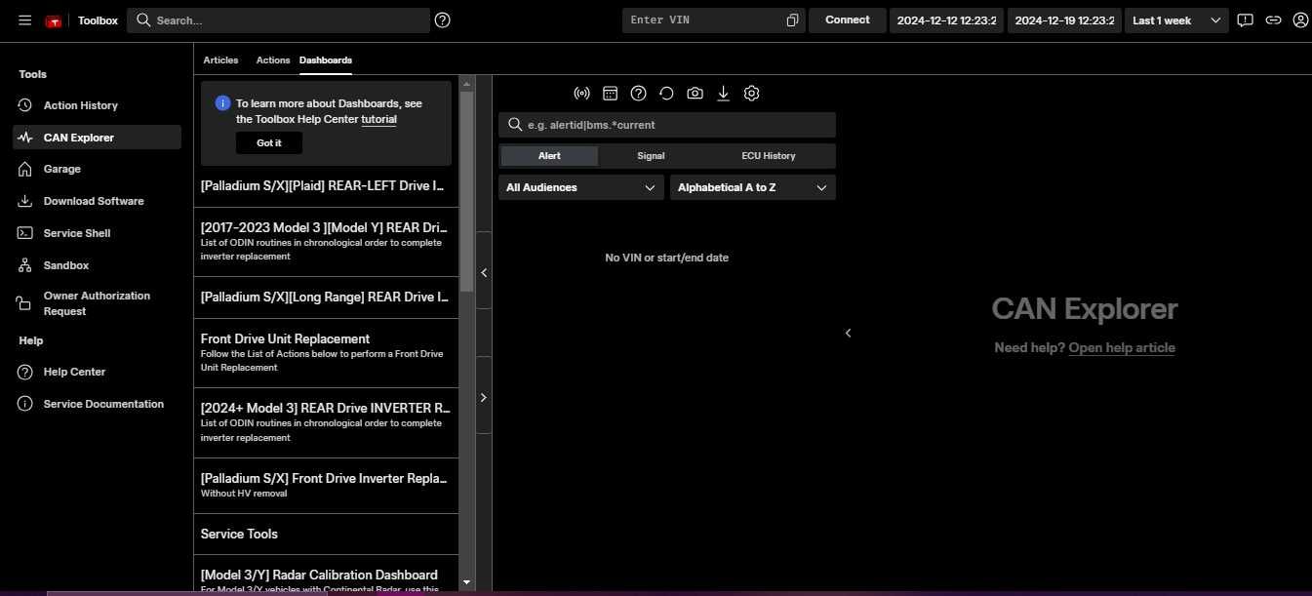Switch to the Articles tab
Viewport: 1312px width, 596px height.
[220, 60]
